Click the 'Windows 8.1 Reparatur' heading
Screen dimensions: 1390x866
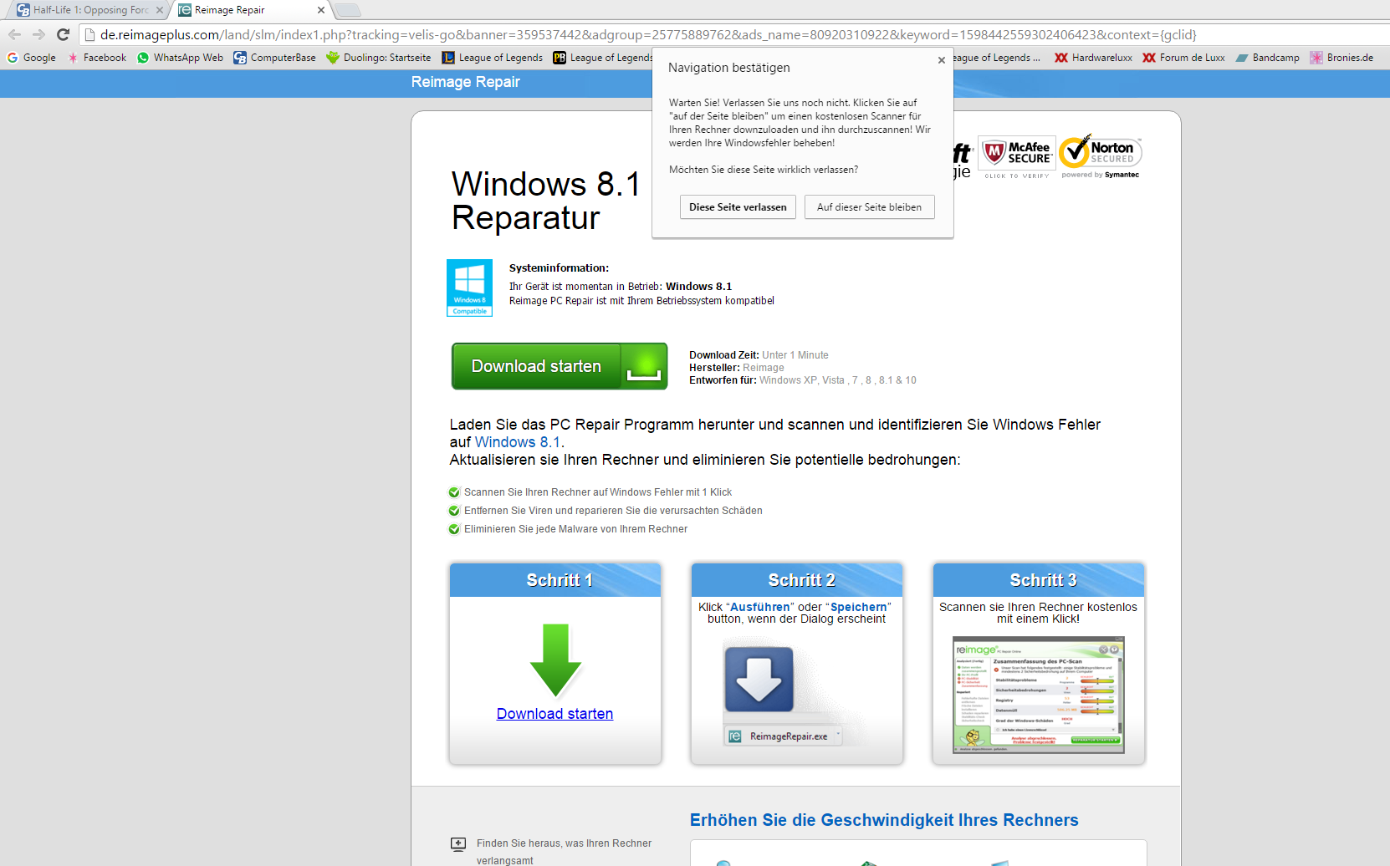click(546, 201)
